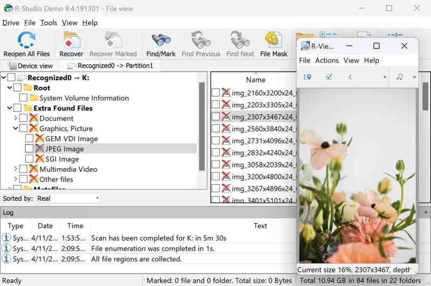Click the previous-file arrow in R-Viewer toolbar
The width and height of the screenshot is (431, 286).
click(350, 77)
